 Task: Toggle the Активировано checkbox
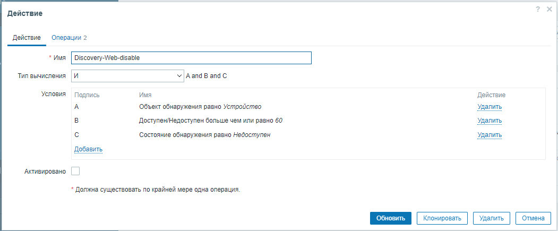[x=75, y=171]
